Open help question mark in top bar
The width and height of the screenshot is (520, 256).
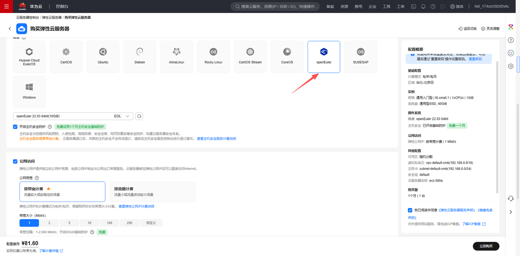433,7
